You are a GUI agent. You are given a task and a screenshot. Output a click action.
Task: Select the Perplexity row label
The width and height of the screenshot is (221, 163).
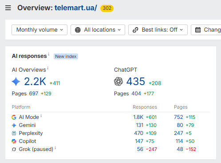click(31, 133)
